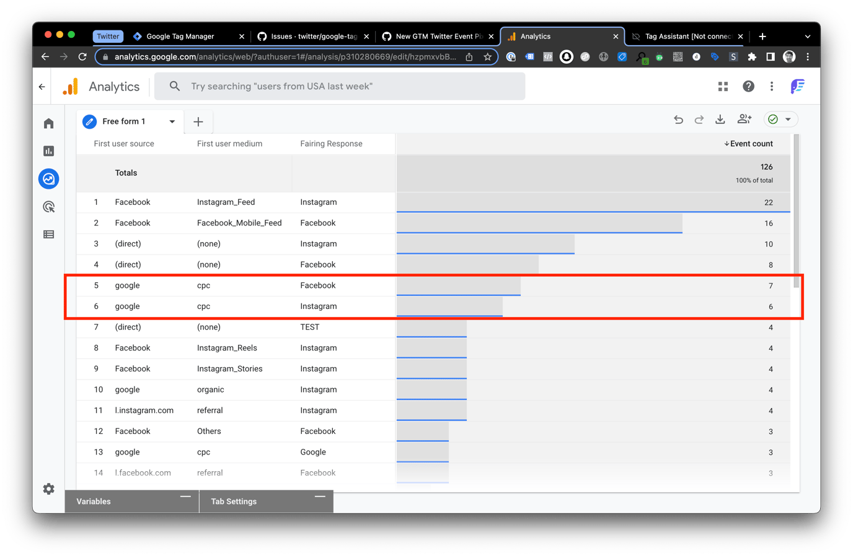Select the Instagram_Stories cell
This screenshot has height=556, width=853.
coord(229,369)
